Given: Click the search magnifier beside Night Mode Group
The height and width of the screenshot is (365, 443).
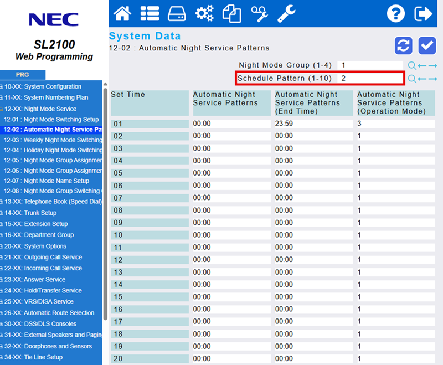Looking at the screenshot, I should tap(411, 65).
